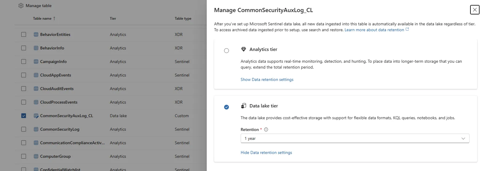Click the XDR type cell for CloudAuditEvents
The image size is (484, 171).
(x=179, y=89)
